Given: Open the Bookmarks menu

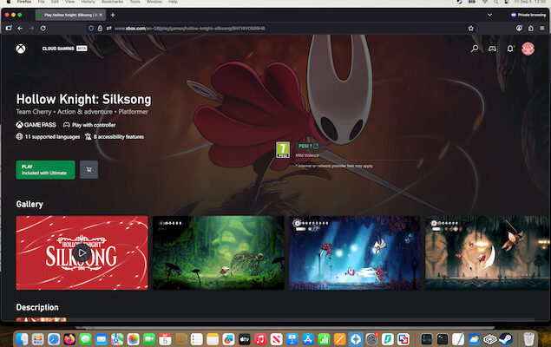Looking at the screenshot, I should pos(112,2).
